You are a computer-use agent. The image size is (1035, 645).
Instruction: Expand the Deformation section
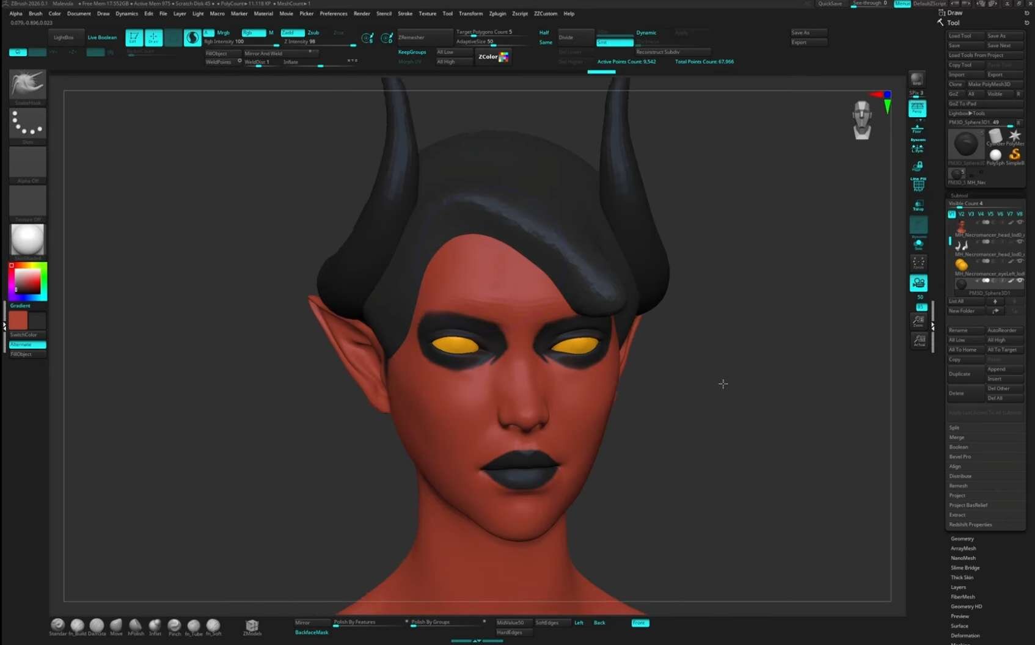coord(965,636)
